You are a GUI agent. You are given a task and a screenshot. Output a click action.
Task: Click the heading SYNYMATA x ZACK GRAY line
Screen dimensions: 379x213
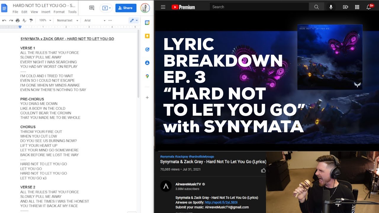67,39
